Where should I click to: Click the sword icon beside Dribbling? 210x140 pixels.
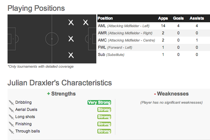tap(11, 103)
